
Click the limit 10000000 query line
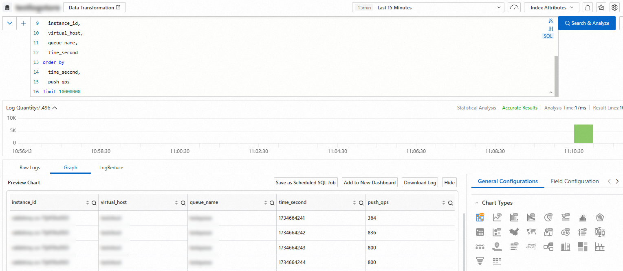(62, 92)
